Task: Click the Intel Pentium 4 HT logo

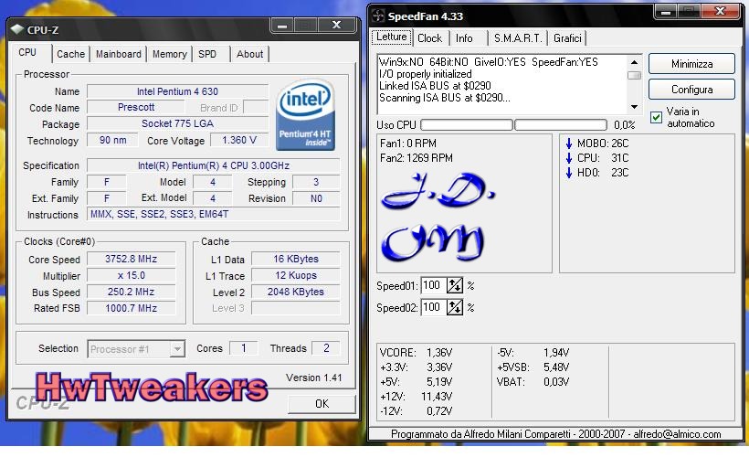Action: pos(305,116)
